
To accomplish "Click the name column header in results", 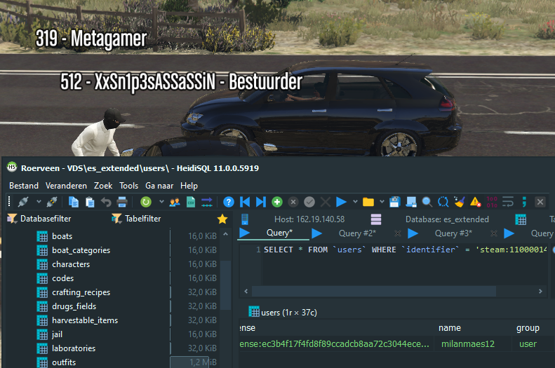I will 450,327.
